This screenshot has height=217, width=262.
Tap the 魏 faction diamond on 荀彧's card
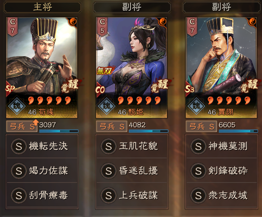tap(17, 106)
